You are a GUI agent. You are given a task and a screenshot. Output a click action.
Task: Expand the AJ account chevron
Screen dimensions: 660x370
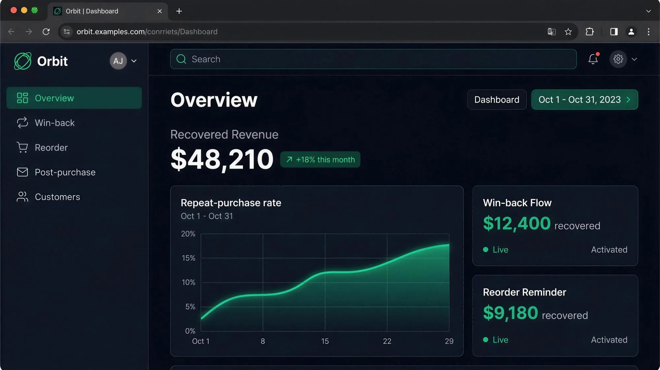click(134, 61)
